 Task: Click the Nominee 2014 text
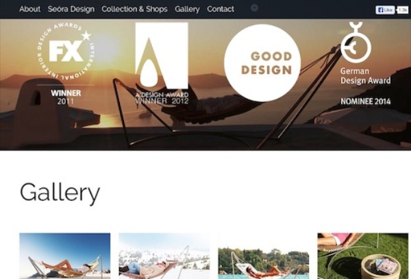pyautogui.click(x=365, y=101)
